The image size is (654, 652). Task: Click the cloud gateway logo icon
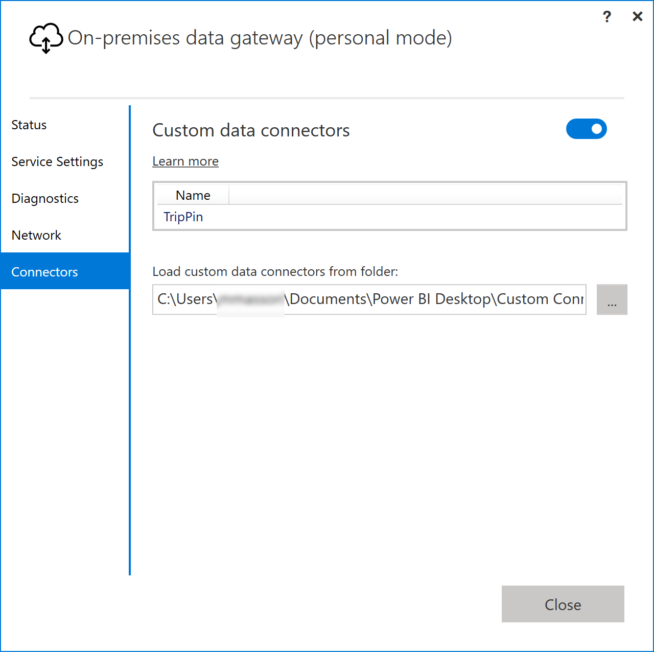click(45, 38)
